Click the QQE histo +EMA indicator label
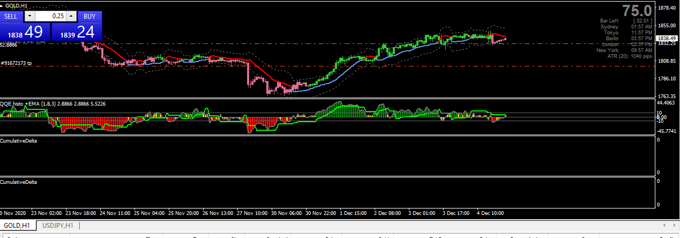Viewport: 680px width, 238px height. tap(53, 103)
